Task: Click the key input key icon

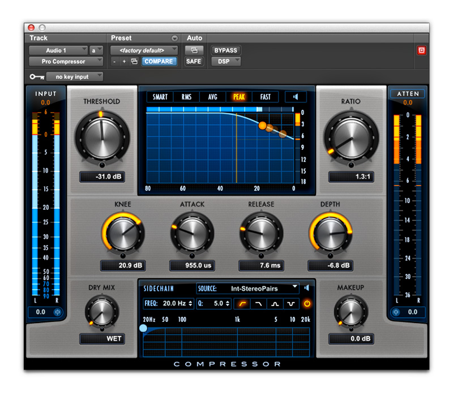Action: (37, 77)
